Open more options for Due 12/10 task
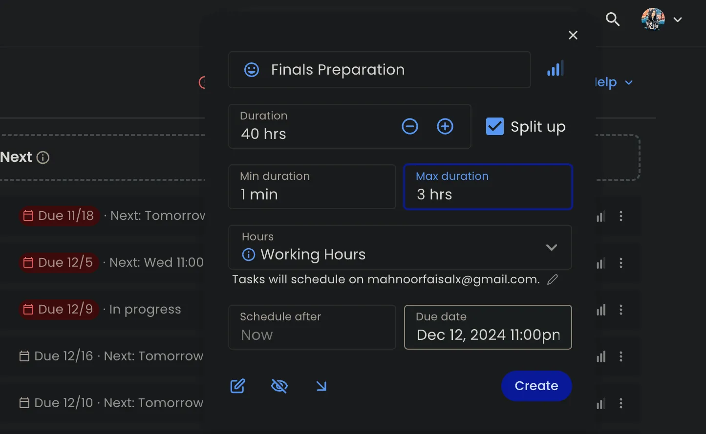Viewport: 706px width, 434px height. tap(621, 403)
